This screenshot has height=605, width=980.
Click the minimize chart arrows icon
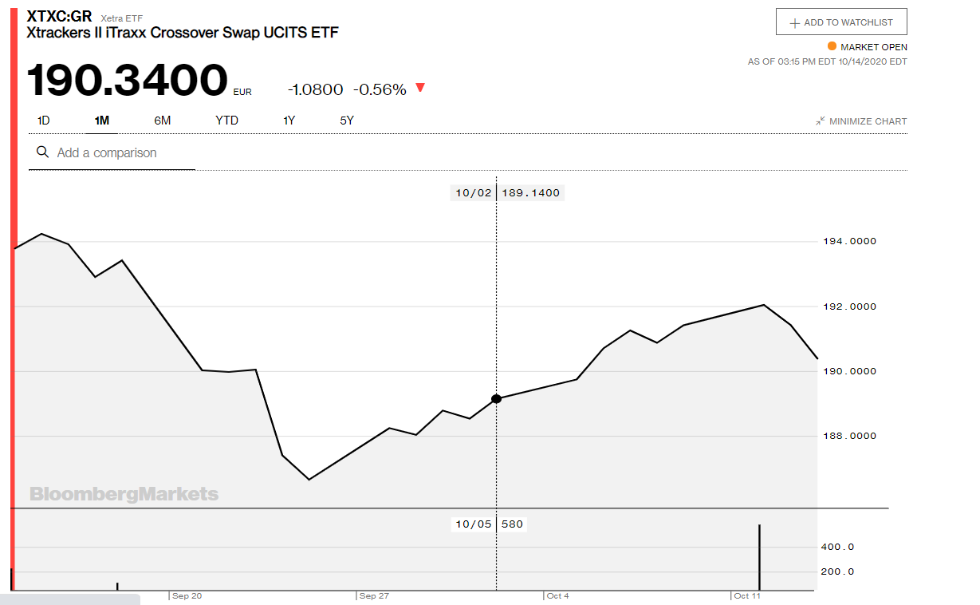tap(820, 121)
